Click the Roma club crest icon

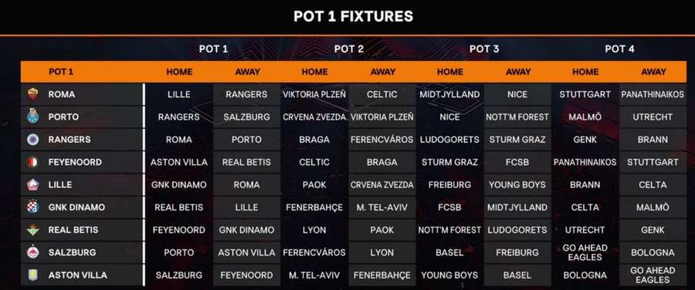point(32,94)
